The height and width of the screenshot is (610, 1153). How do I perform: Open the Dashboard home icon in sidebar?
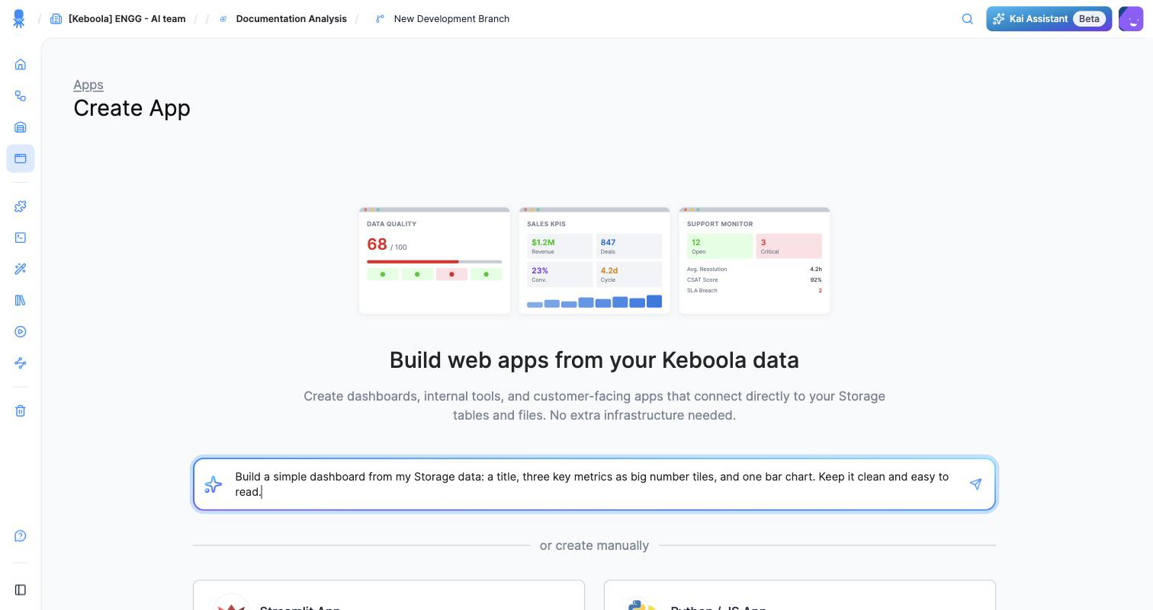(21, 65)
